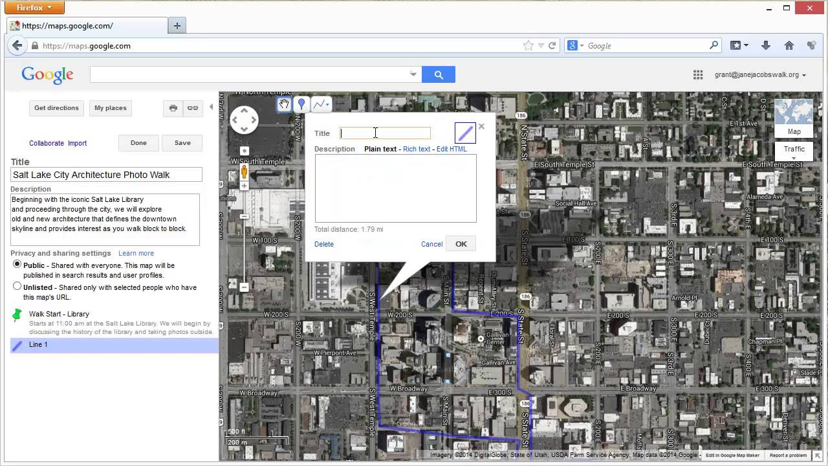Click the link share icon

193,108
